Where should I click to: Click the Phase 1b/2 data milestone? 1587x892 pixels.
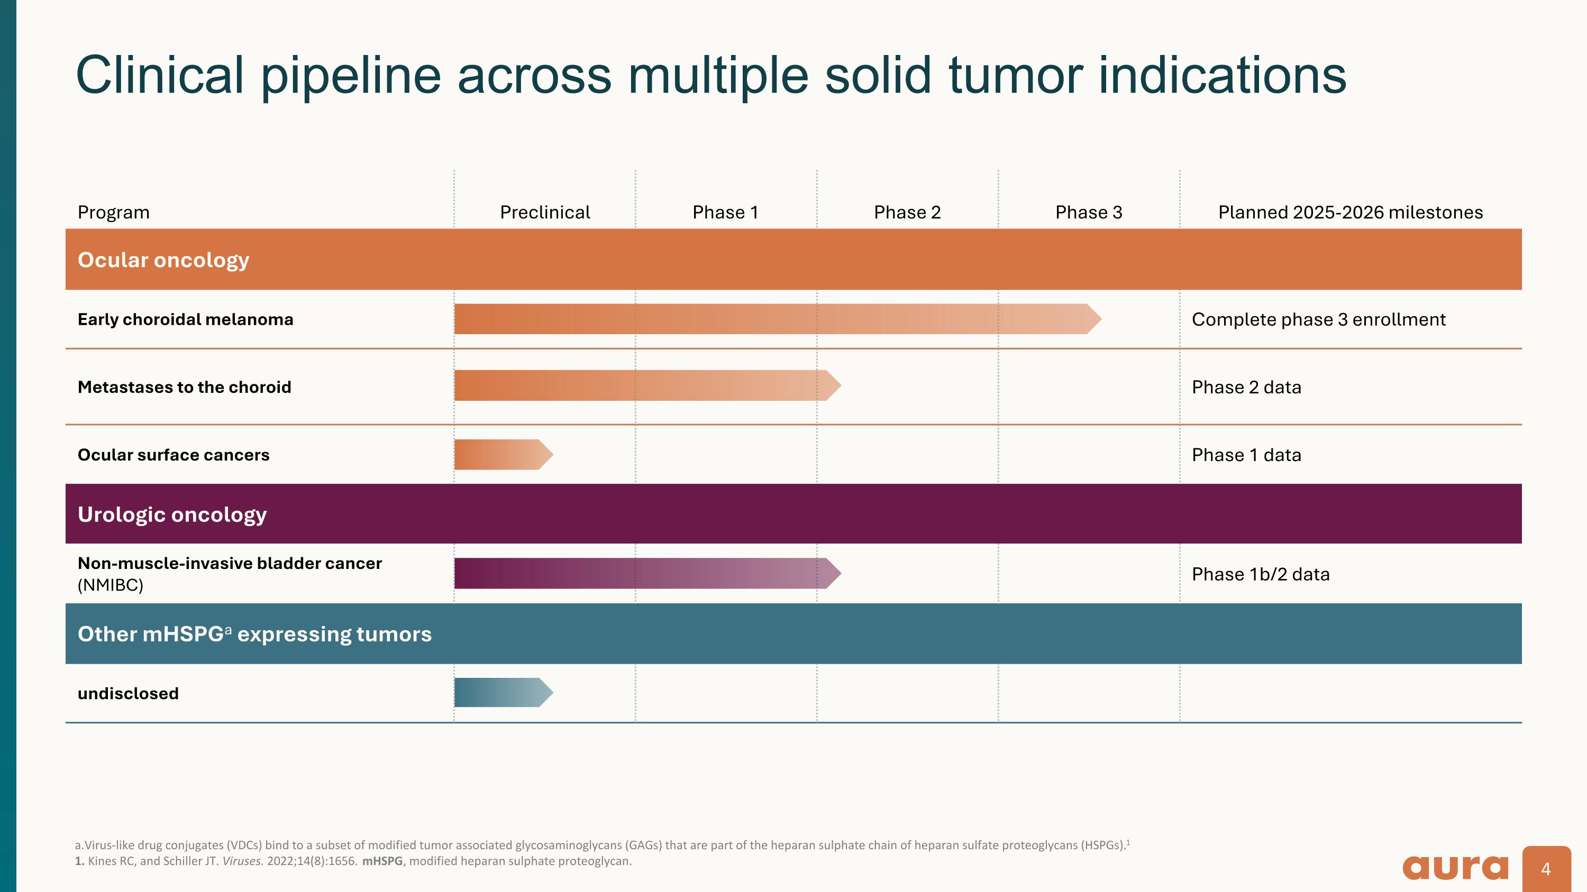pyautogui.click(x=1261, y=574)
